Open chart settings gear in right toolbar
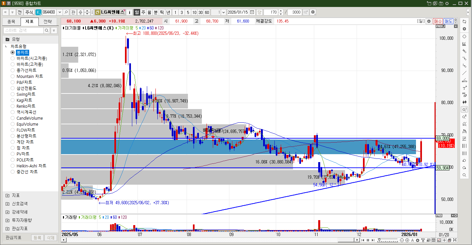This screenshot has width=472, height=245. (x=464, y=29)
